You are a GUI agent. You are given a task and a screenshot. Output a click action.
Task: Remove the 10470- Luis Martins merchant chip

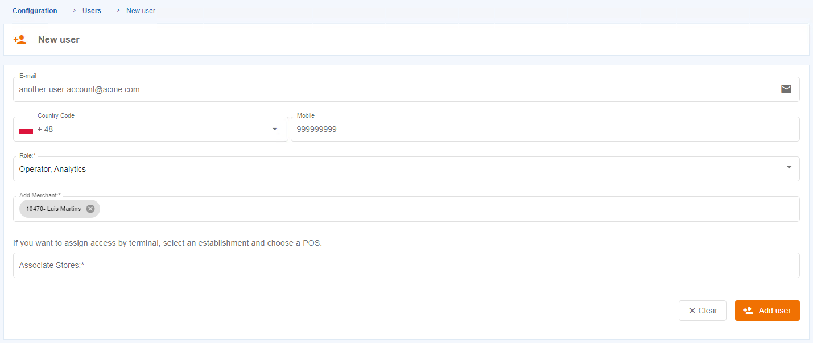point(90,208)
